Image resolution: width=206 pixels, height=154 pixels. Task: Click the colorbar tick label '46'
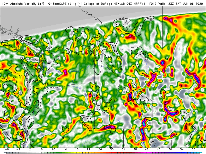coord(158,149)
